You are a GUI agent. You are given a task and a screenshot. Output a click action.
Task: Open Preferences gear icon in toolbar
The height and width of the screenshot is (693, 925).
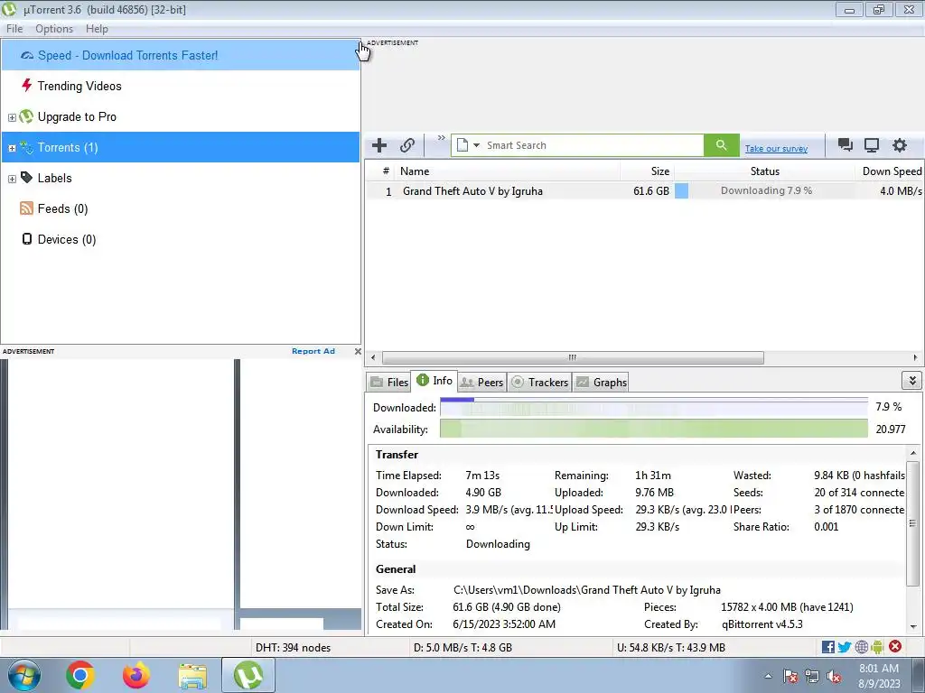[x=899, y=145]
